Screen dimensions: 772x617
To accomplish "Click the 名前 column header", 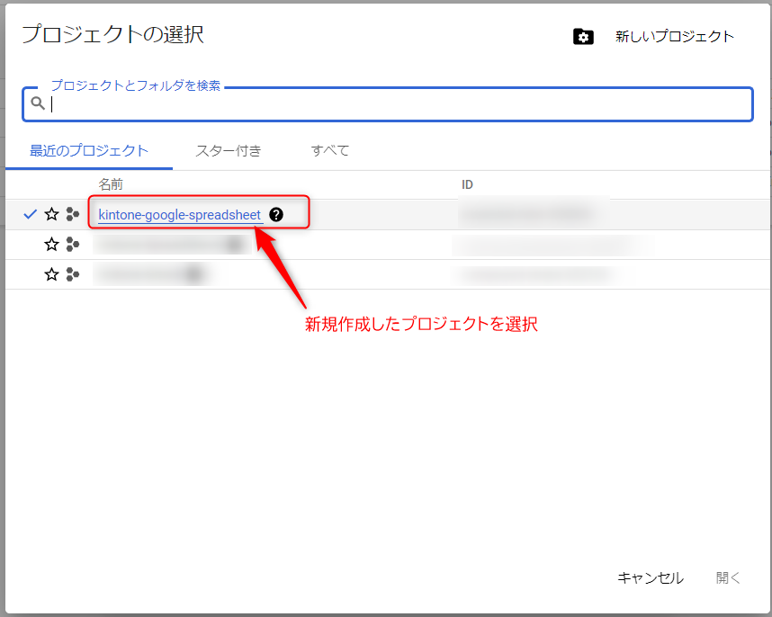I will [111, 184].
